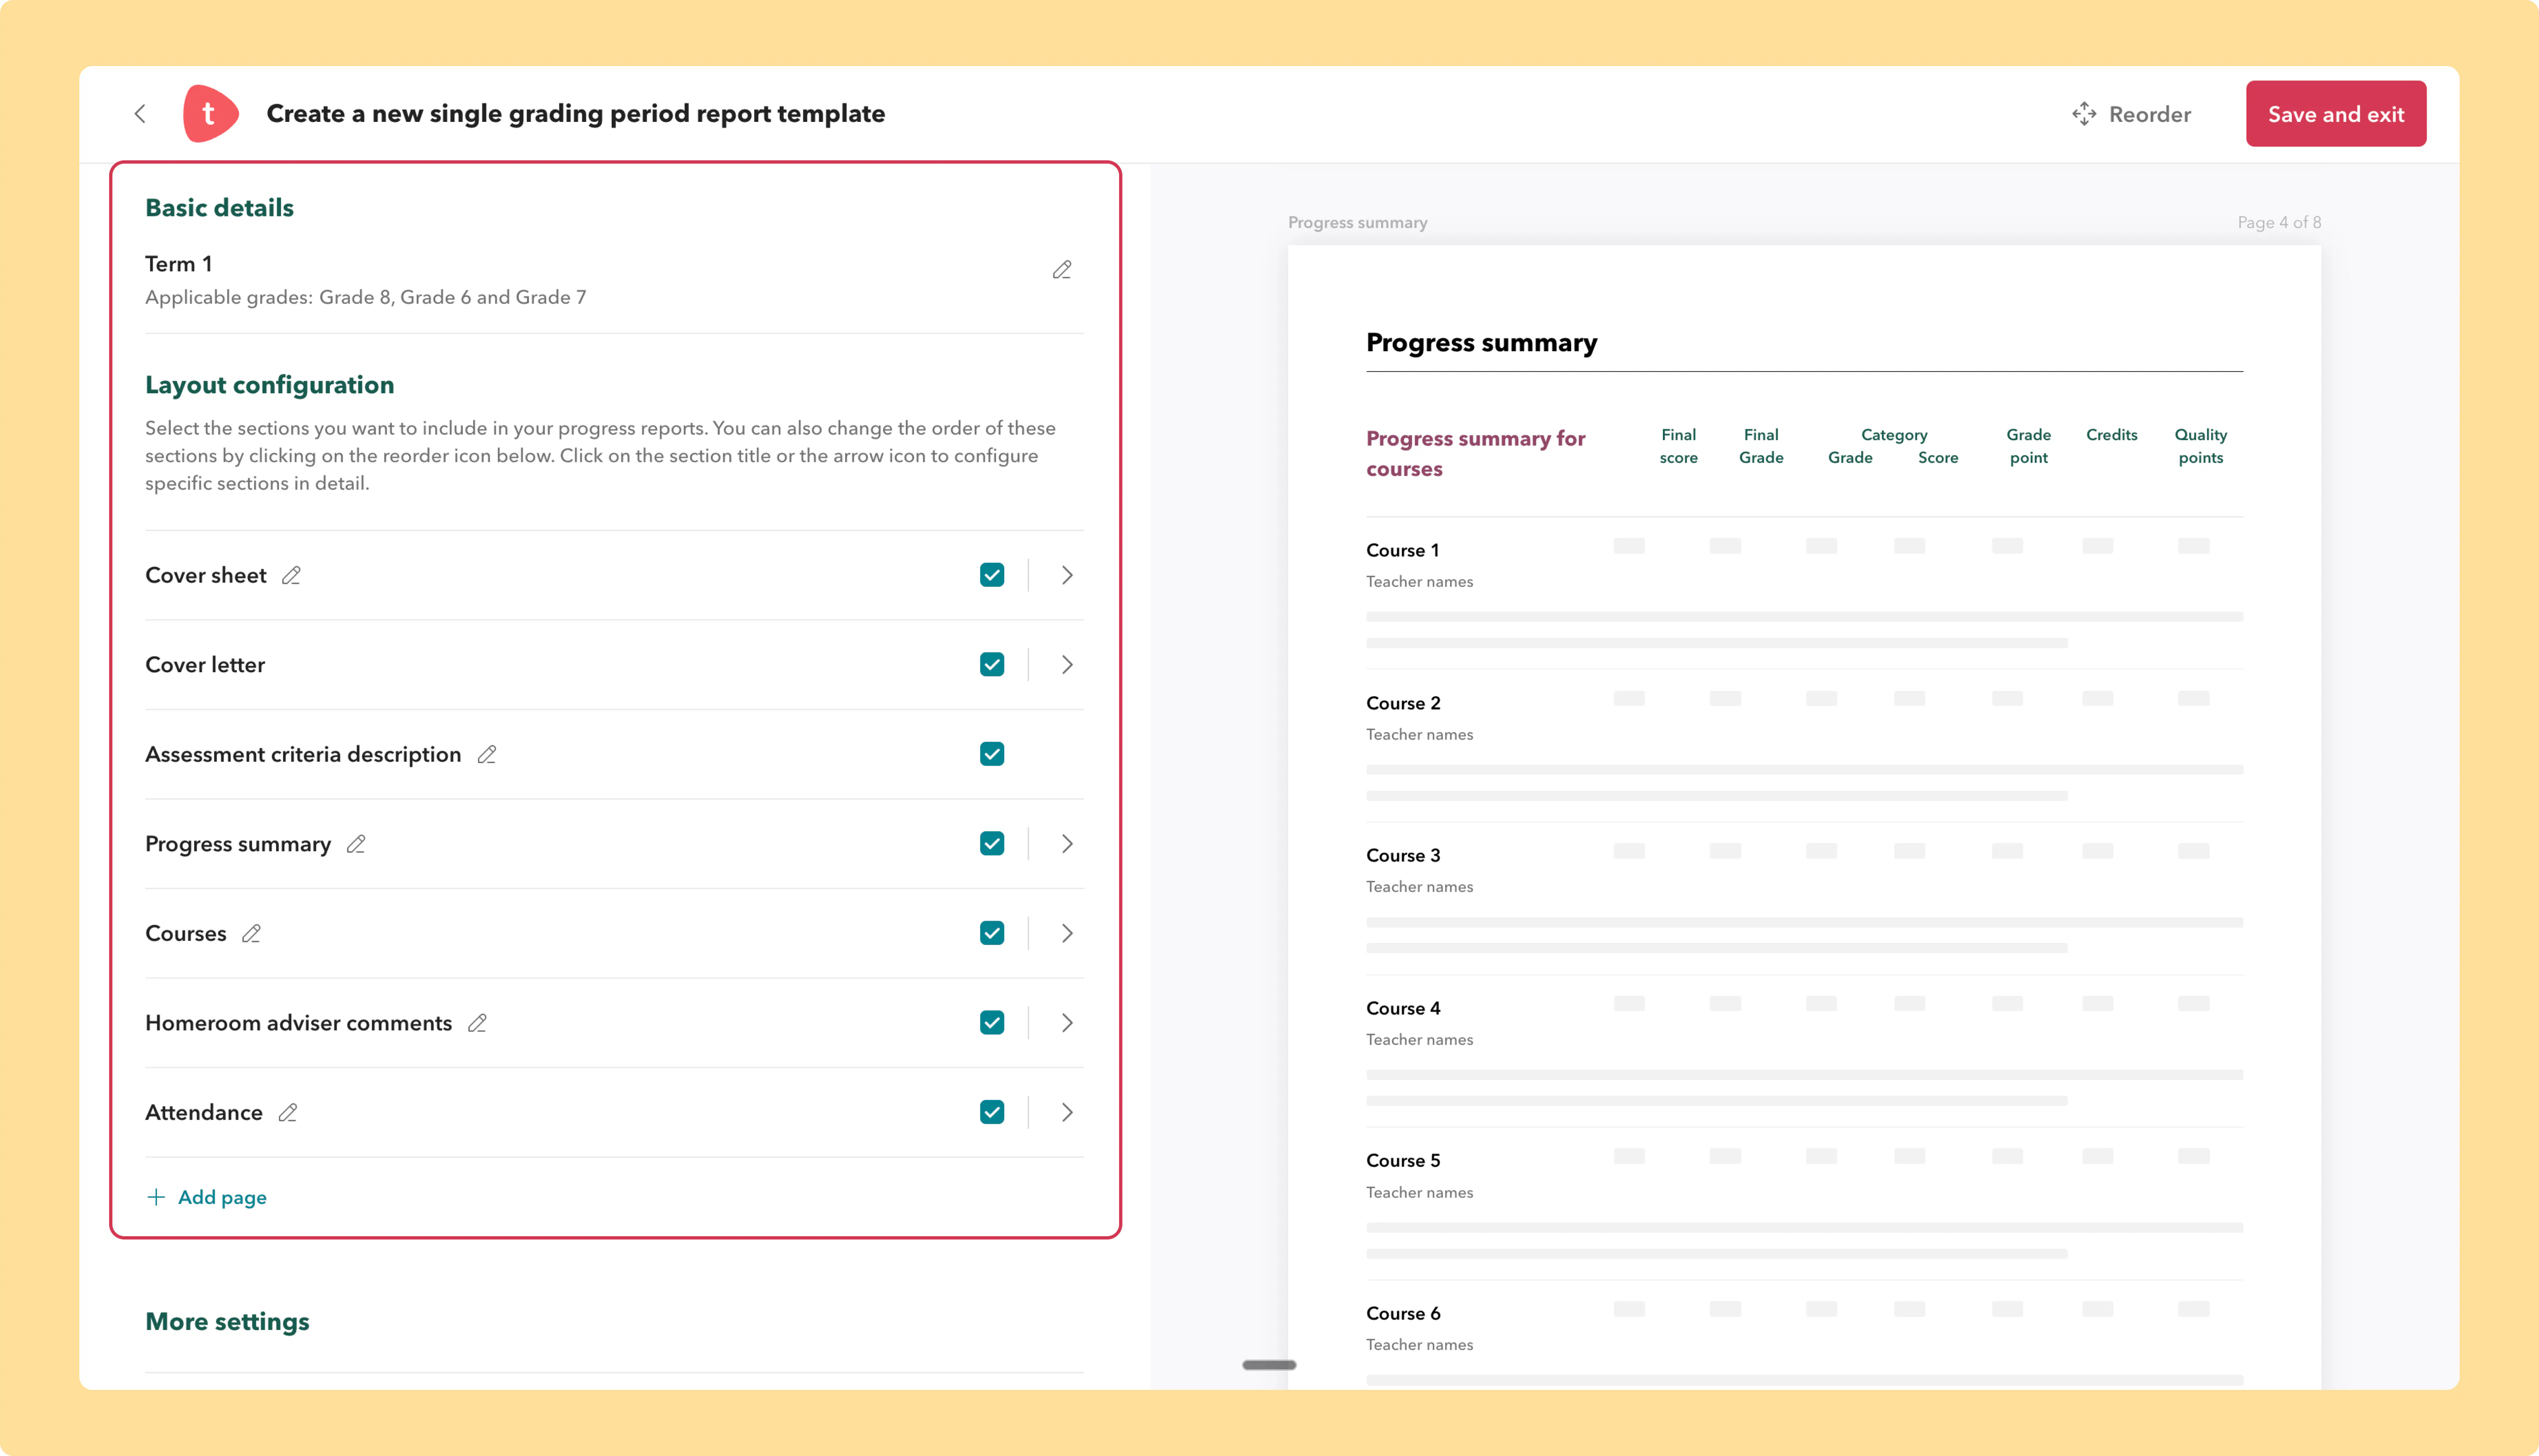Click the Reorder button in the header
The image size is (2539, 1456).
point(2131,114)
